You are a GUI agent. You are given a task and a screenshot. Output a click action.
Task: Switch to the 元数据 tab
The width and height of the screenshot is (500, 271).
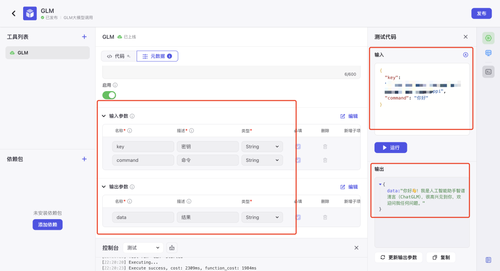pyautogui.click(x=157, y=56)
